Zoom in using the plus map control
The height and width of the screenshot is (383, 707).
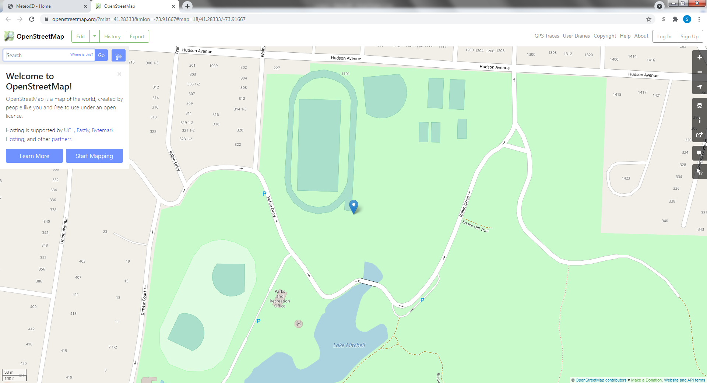[700, 57]
